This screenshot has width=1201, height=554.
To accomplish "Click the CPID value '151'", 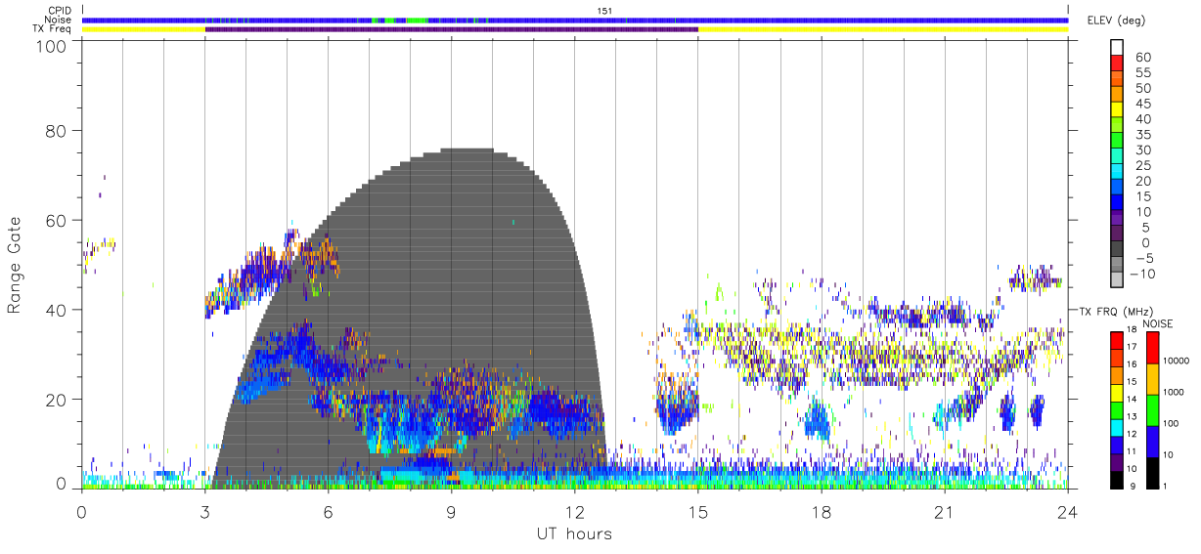I will [x=605, y=11].
